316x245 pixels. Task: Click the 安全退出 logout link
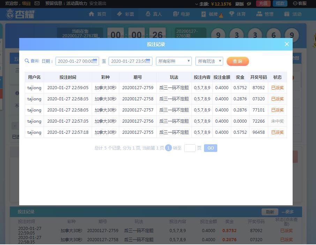point(98,3)
